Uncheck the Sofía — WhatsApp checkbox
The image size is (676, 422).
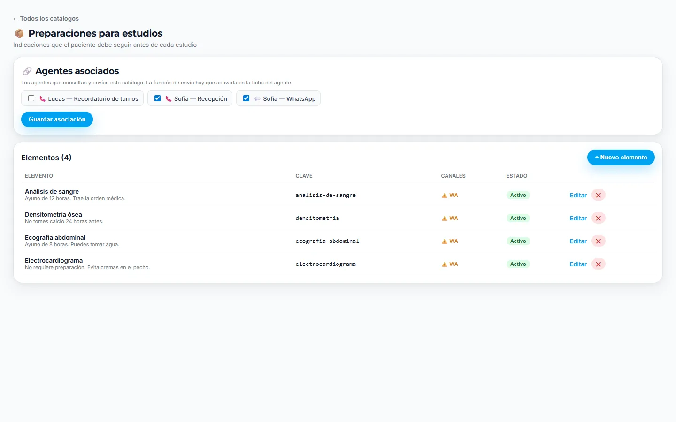246,98
